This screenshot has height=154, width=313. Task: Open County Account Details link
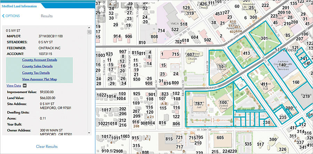point(40,60)
